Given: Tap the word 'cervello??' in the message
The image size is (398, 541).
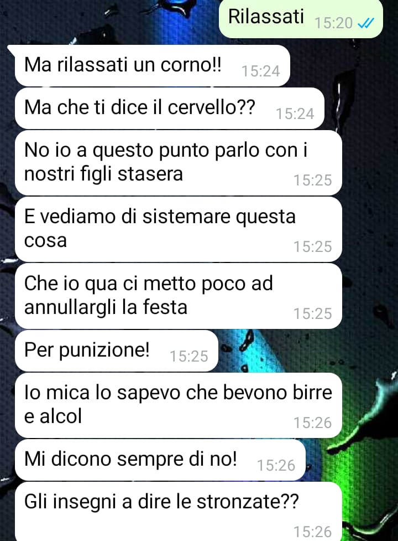Looking at the screenshot, I should [211, 107].
